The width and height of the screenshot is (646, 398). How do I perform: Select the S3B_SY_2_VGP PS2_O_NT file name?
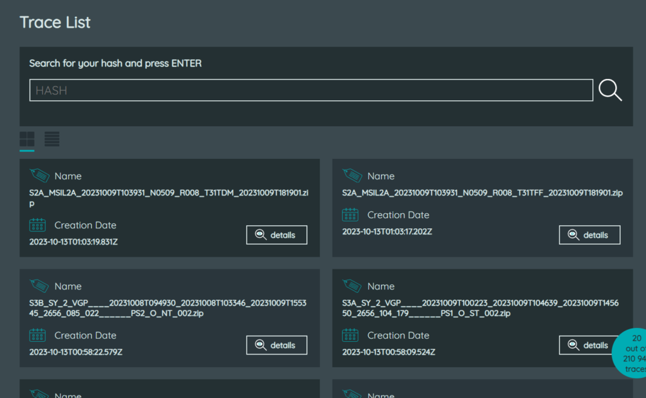[x=167, y=308]
